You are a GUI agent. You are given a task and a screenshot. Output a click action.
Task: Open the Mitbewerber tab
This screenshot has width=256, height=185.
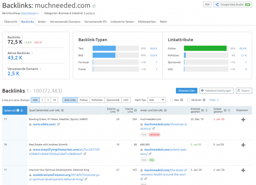[147, 21]
